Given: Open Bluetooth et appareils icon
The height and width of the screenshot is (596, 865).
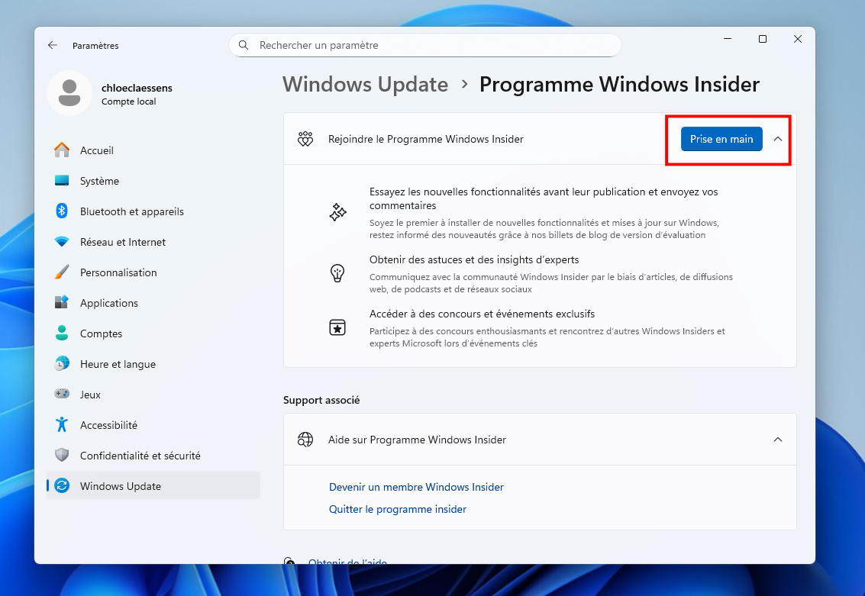Looking at the screenshot, I should click(62, 211).
